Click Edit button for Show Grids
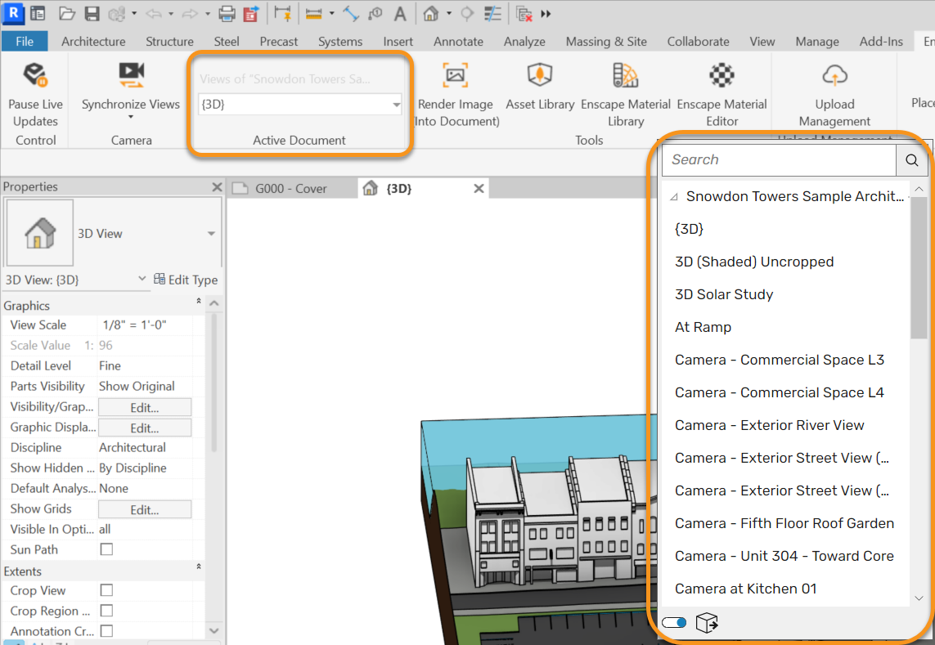The width and height of the screenshot is (935, 645). point(145,509)
